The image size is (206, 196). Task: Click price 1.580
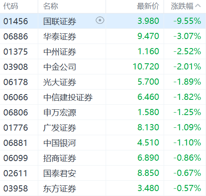click(x=148, y=112)
